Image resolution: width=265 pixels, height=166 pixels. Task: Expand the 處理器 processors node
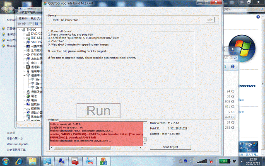point(24,67)
